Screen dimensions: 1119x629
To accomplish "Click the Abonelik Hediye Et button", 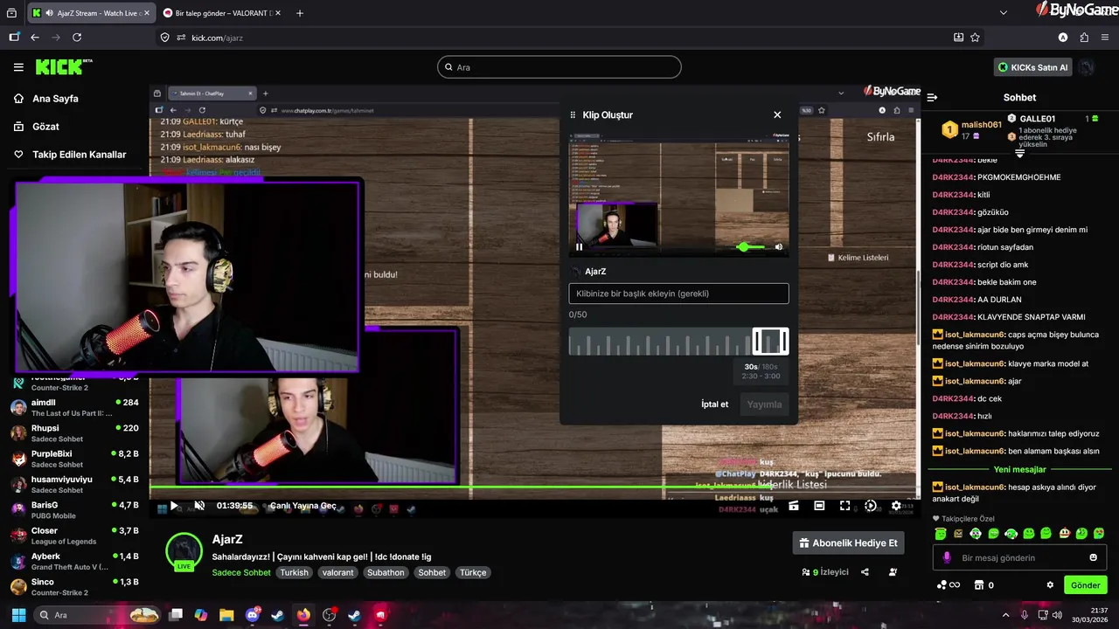I will click(848, 543).
